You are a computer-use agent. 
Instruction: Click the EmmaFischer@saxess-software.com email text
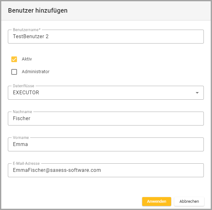click(x=57, y=170)
